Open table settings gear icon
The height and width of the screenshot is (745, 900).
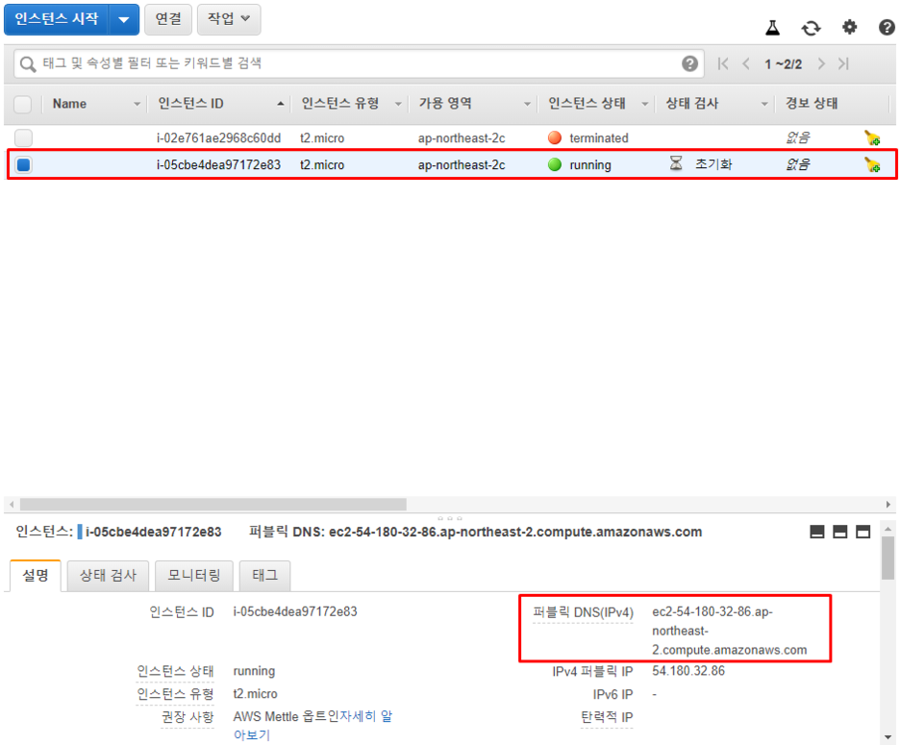click(849, 27)
